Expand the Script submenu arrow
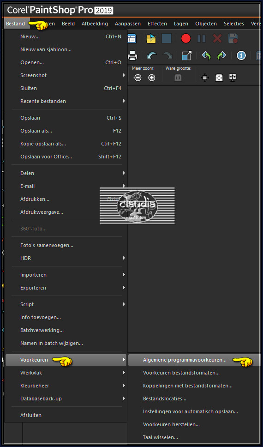Screen dimensions: 263x447 (x=124, y=304)
